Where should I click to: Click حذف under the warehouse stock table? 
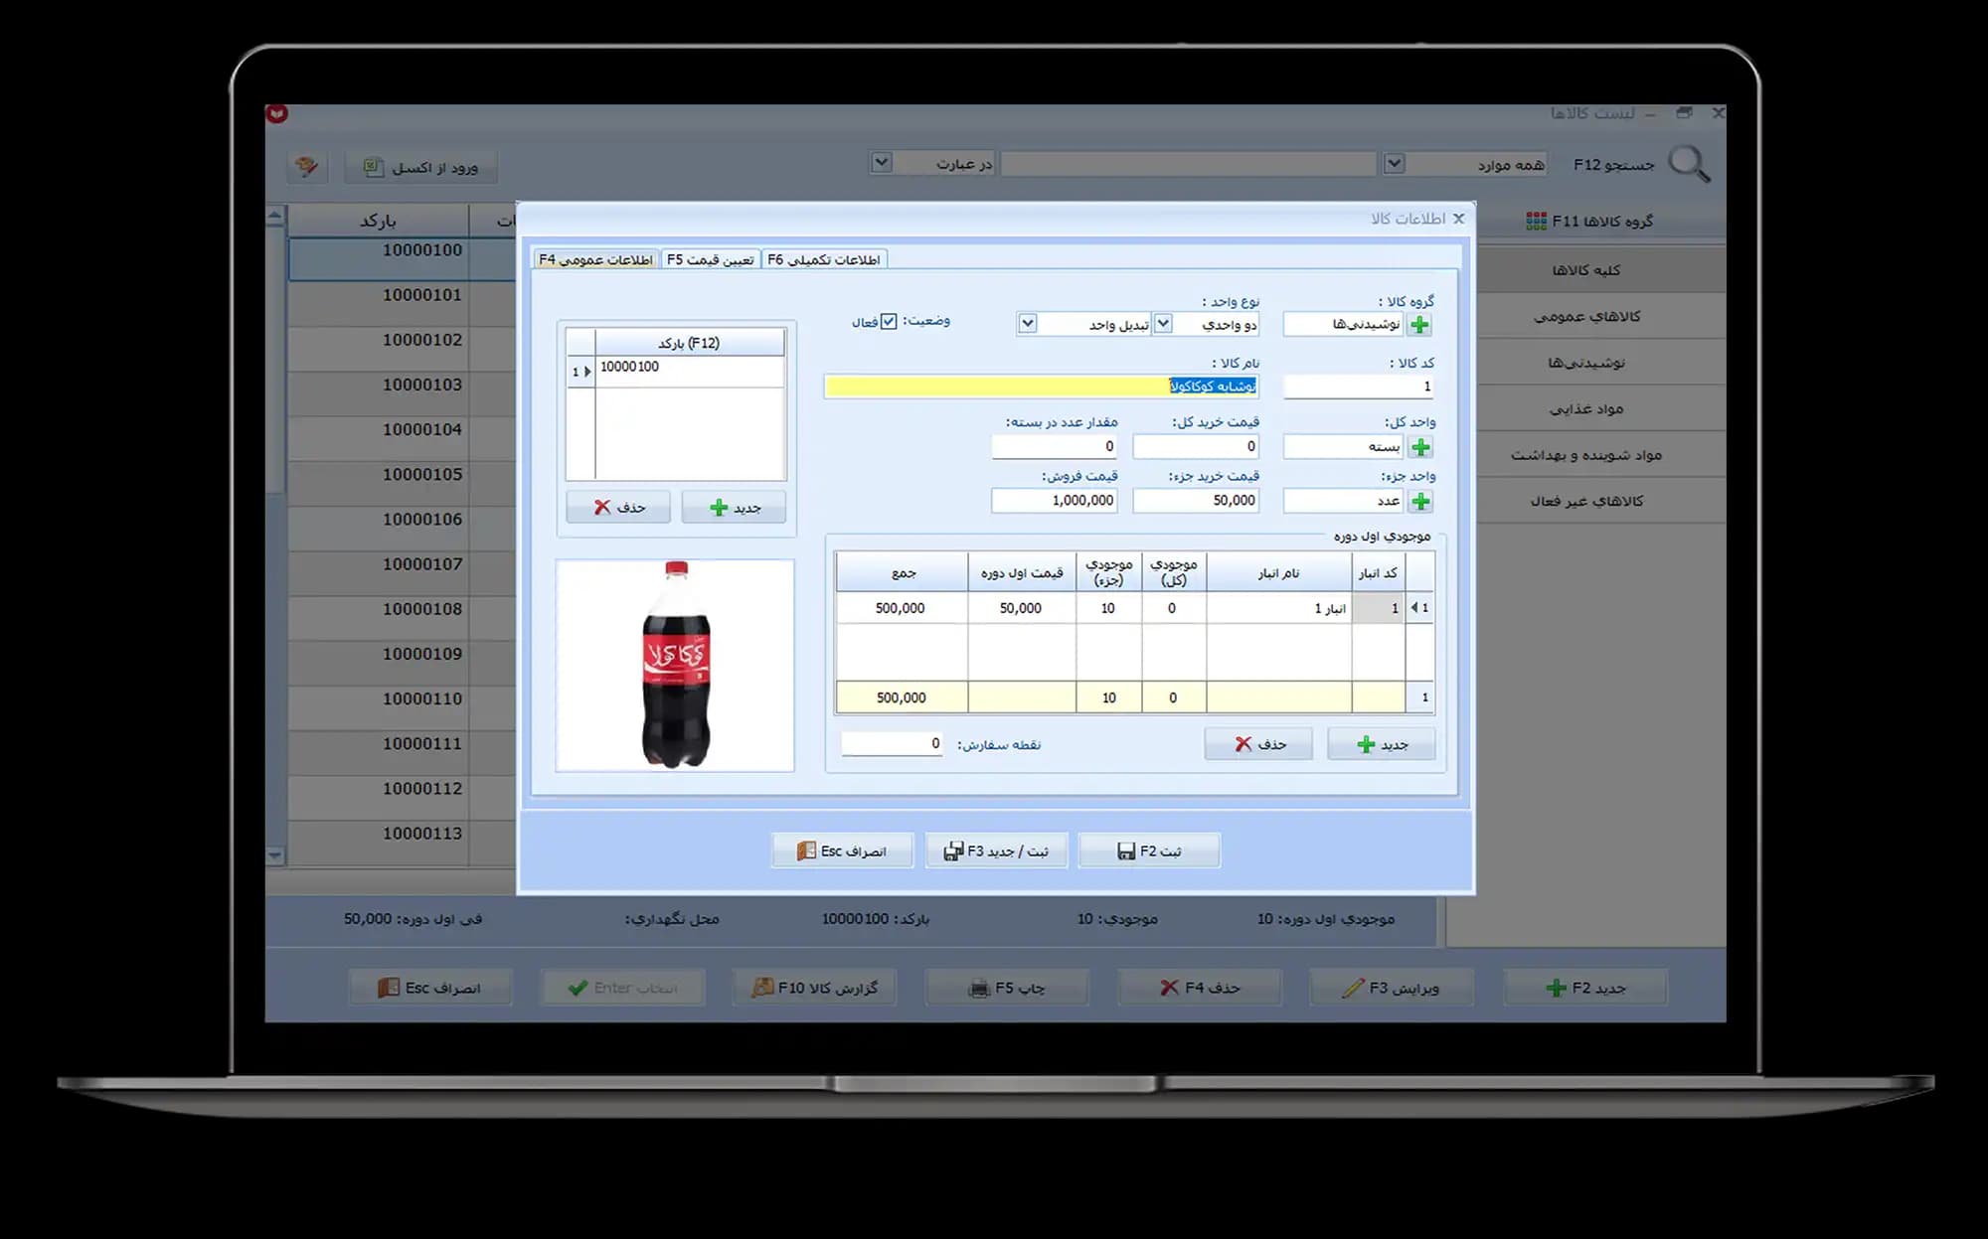(1258, 744)
